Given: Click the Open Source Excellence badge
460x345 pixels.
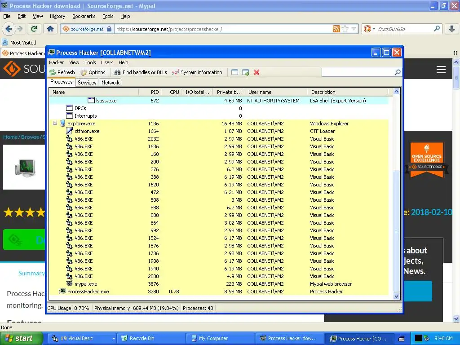Looking at the screenshot, I should point(427,160).
